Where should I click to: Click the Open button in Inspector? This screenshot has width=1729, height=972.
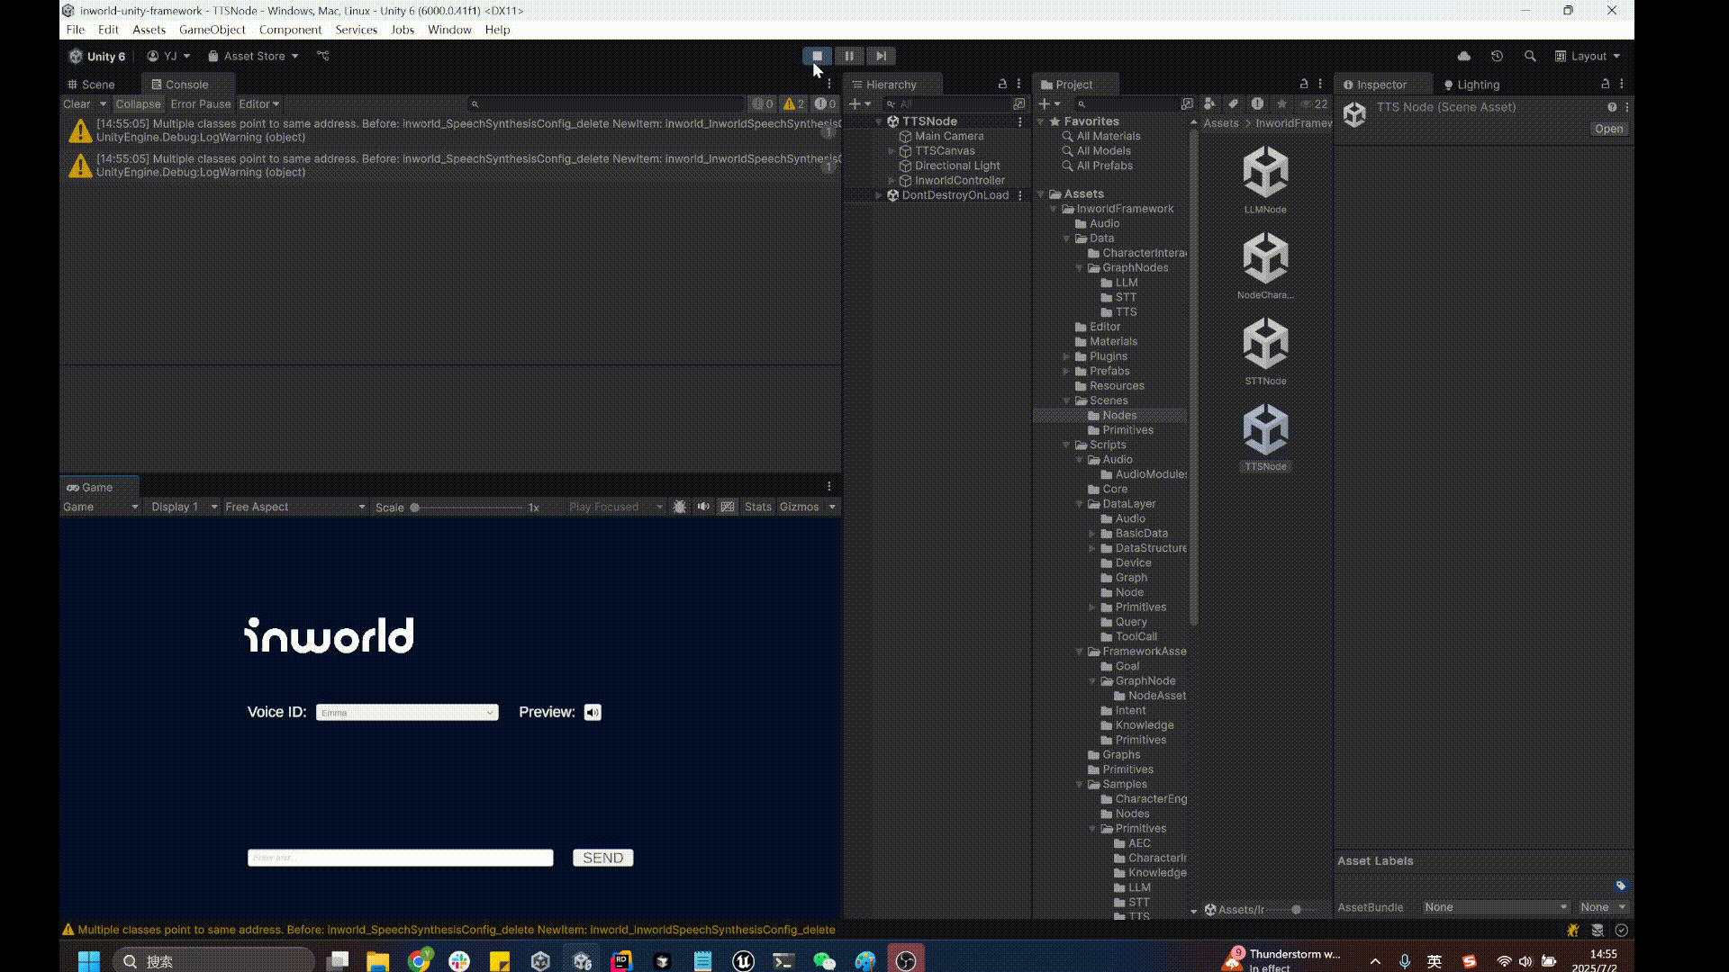tap(1608, 129)
